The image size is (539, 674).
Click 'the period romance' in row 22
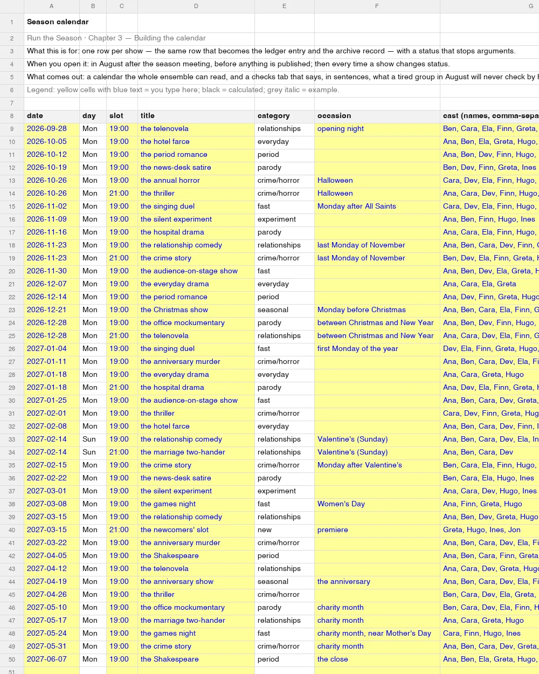[196, 297]
